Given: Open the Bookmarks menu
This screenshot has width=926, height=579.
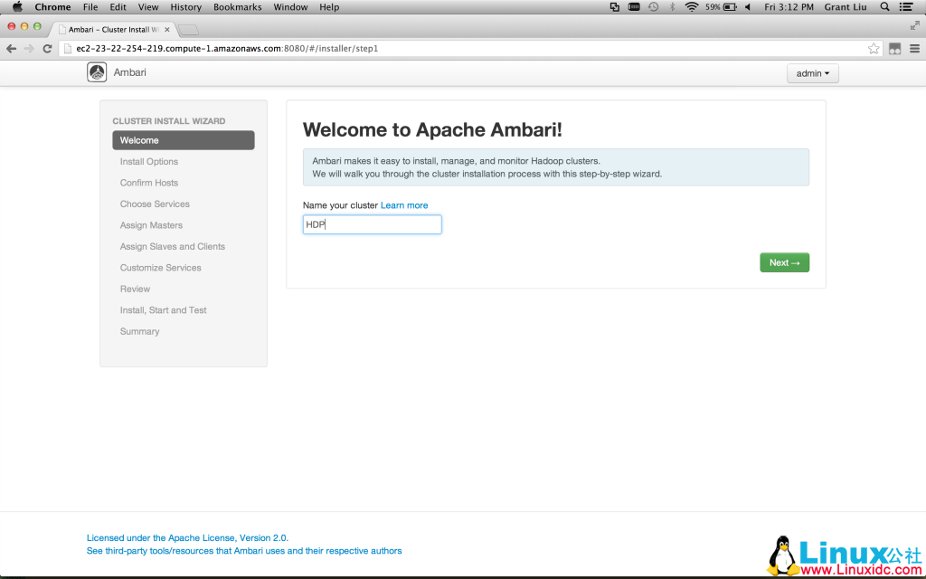Looking at the screenshot, I should pyautogui.click(x=237, y=6).
